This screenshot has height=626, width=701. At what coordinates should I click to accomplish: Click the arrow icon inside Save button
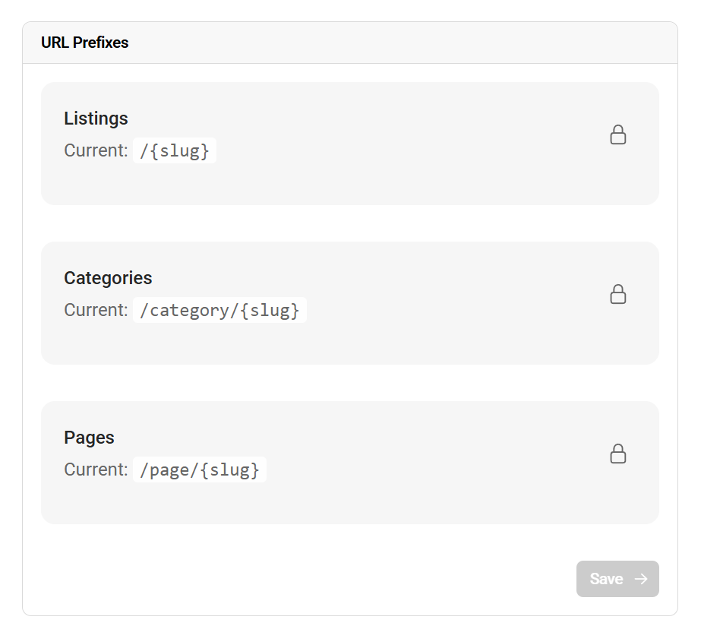click(641, 579)
